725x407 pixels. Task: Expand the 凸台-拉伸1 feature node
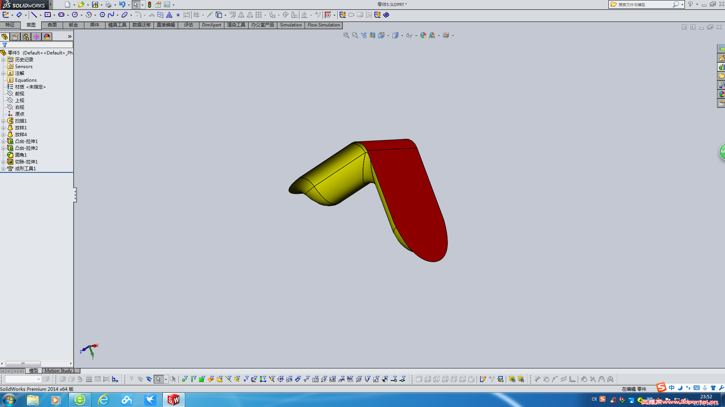coord(3,141)
